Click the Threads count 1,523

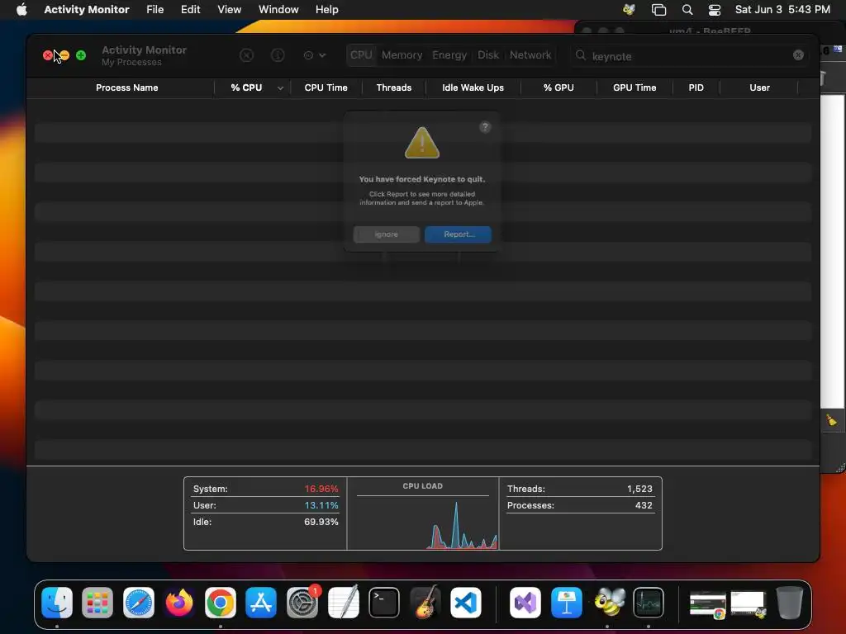(x=639, y=489)
